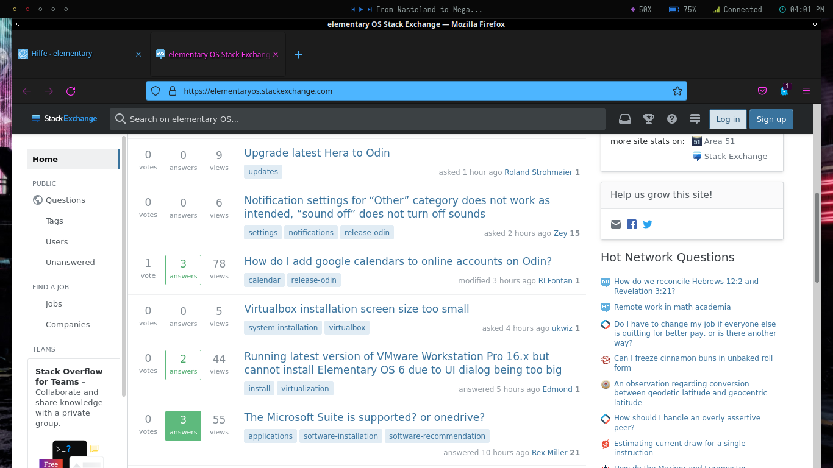Screen dimensions: 833x468
Task: Select the elementary OS Stack Exchange tab
Action: pyautogui.click(x=217, y=54)
